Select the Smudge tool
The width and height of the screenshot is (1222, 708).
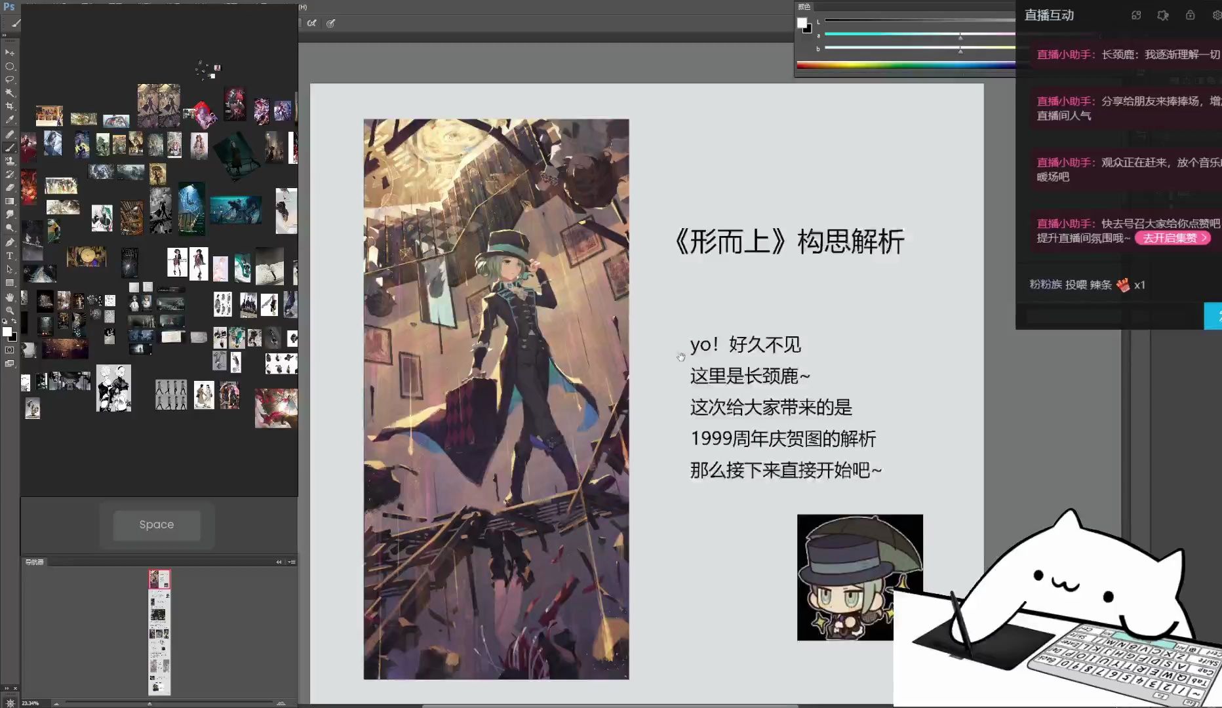pos(10,215)
